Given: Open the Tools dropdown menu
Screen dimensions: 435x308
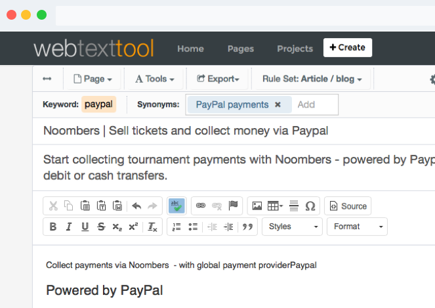Looking at the screenshot, I should [x=155, y=79].
